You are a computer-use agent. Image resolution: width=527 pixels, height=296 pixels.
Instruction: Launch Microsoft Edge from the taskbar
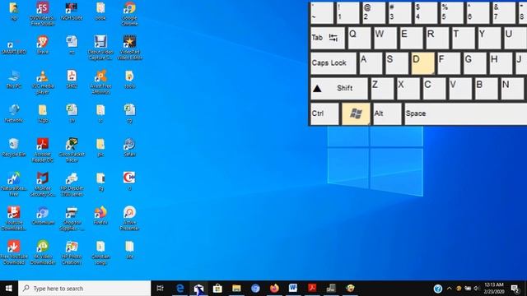[x=180, y=289]
